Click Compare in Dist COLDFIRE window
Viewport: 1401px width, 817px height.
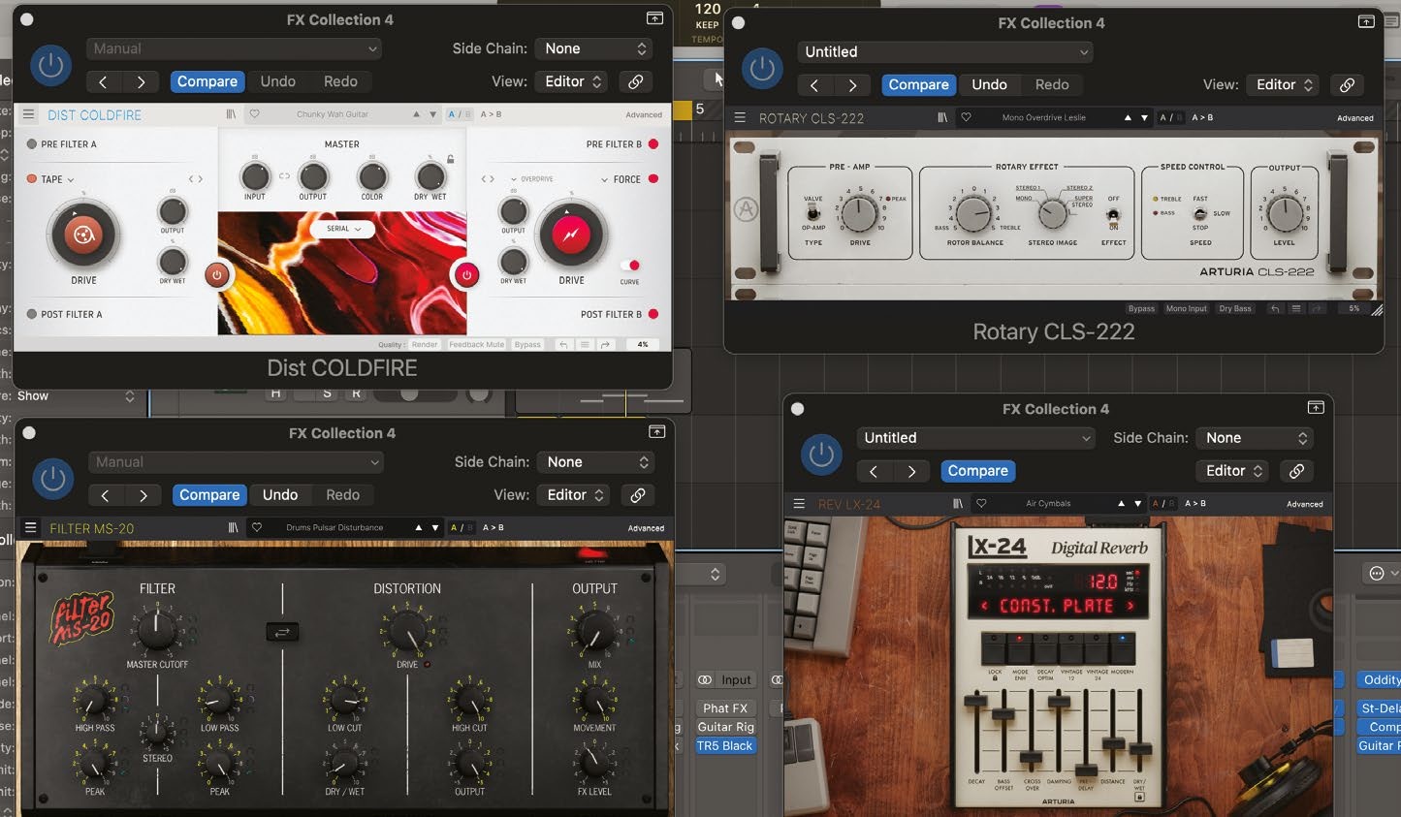207,82
